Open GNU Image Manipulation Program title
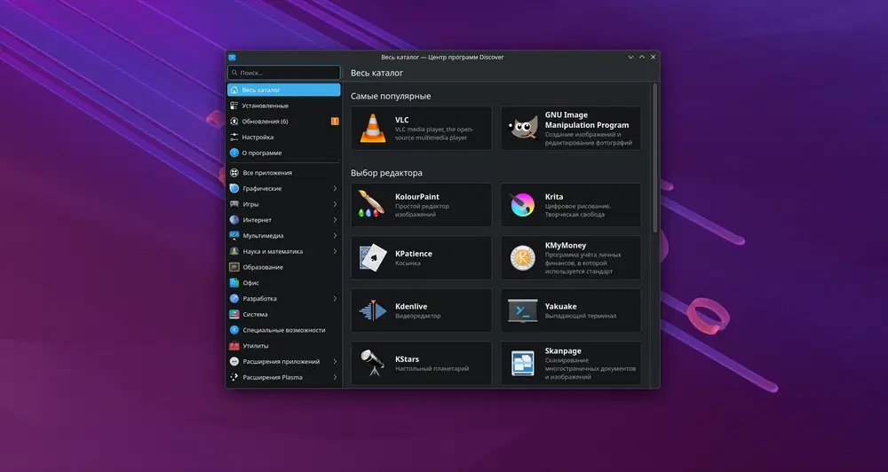Screen dimensions: 888x472 click(587, 120)
